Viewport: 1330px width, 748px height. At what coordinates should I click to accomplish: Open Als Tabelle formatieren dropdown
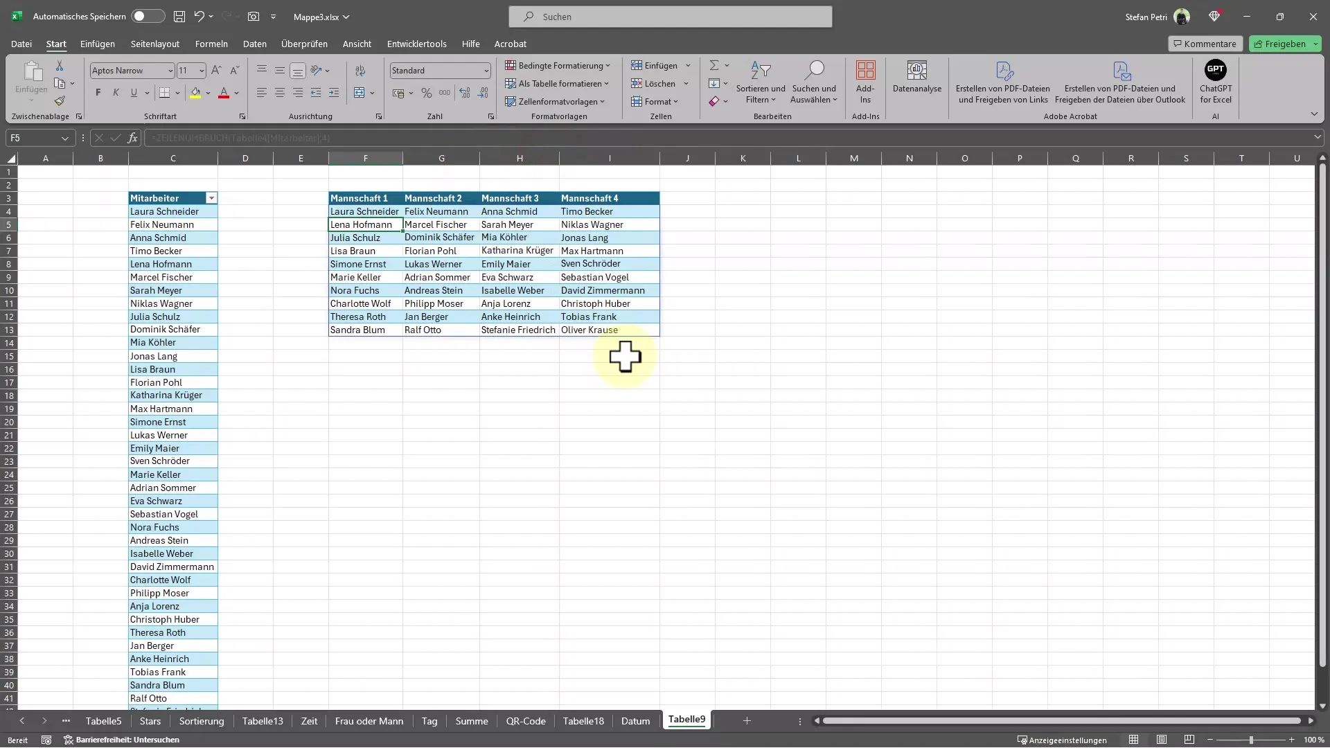(557, 84)
